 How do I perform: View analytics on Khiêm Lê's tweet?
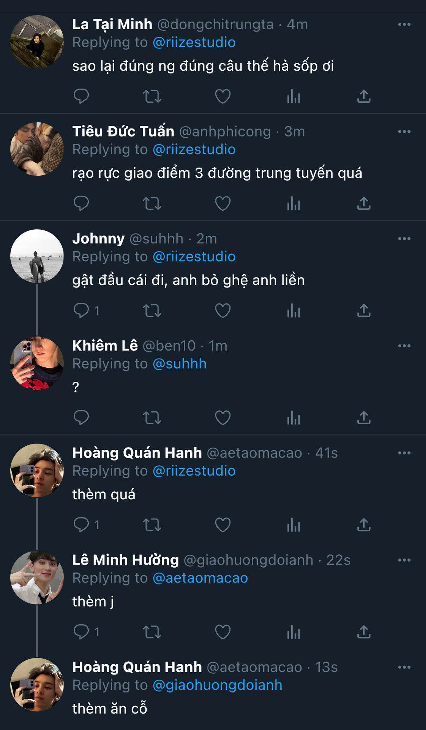pos(293,418)
